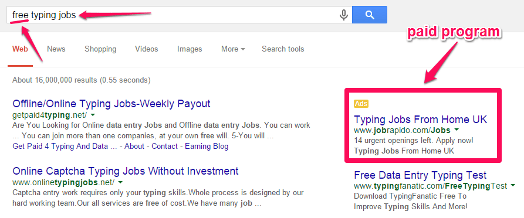The width and height of the screenshot is (524, 218).
Task: Click the blue magnifier search button
Action: [370, 14]
